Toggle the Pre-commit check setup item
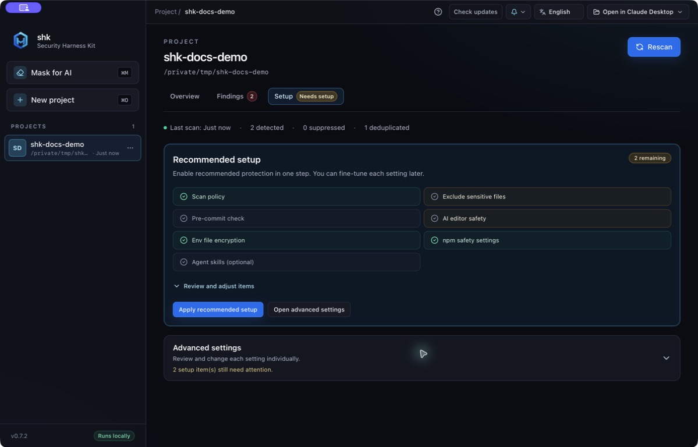Viewport: 698px width, 447px height. pos(296,218)
